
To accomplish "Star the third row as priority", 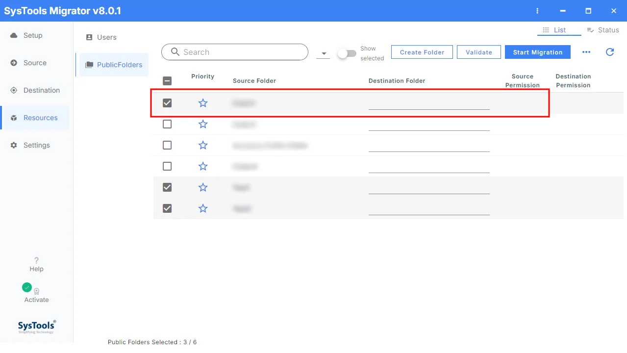I will tap(203, 145).
